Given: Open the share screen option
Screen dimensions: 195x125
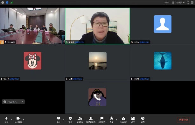Looking at the screenshot, I should coord(59,120).
